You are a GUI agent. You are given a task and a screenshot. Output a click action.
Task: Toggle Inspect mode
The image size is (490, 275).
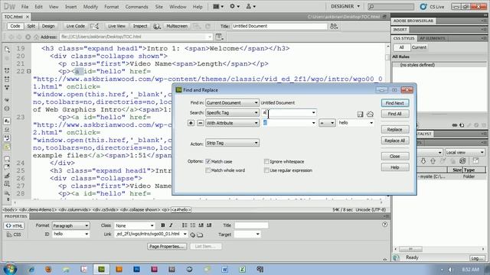click(x=140, y=26)
